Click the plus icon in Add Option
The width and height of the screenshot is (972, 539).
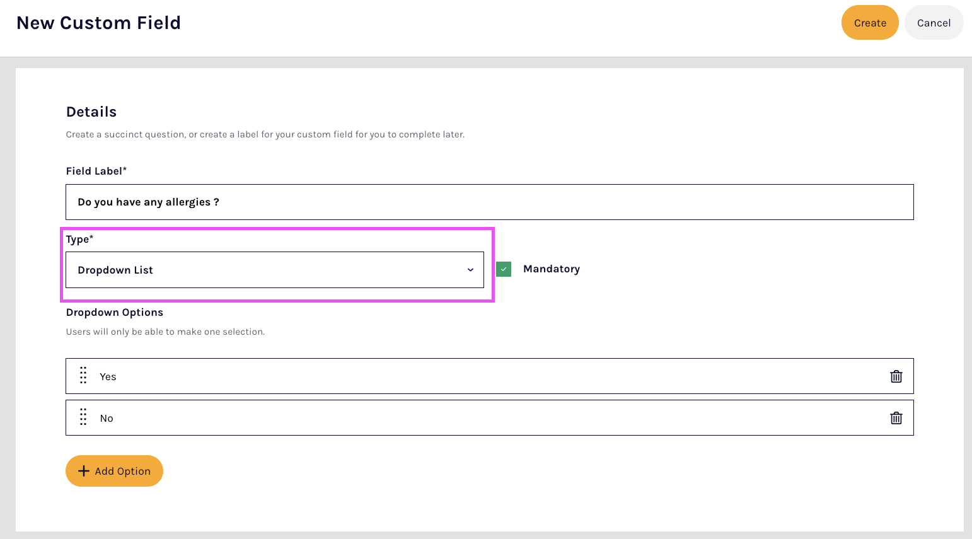click(x=84, y=471)
